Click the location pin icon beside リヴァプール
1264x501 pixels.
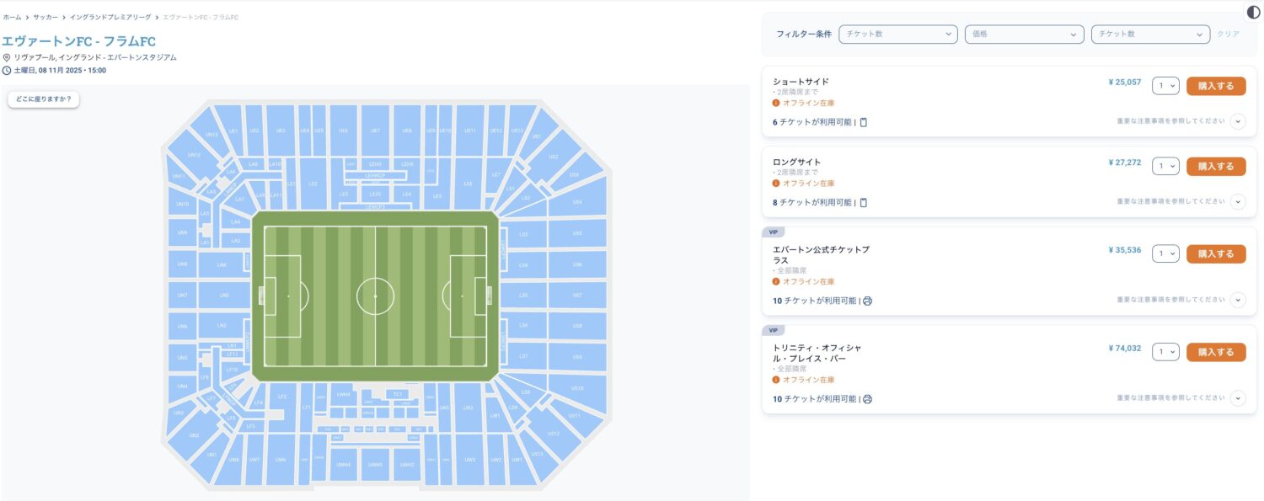point(7,57)
